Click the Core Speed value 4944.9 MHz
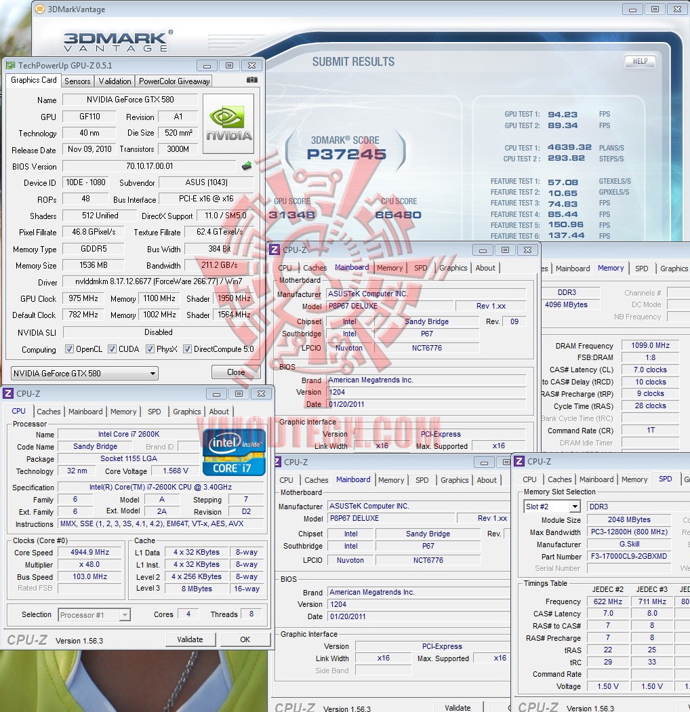690x712 pixels. 90,552
